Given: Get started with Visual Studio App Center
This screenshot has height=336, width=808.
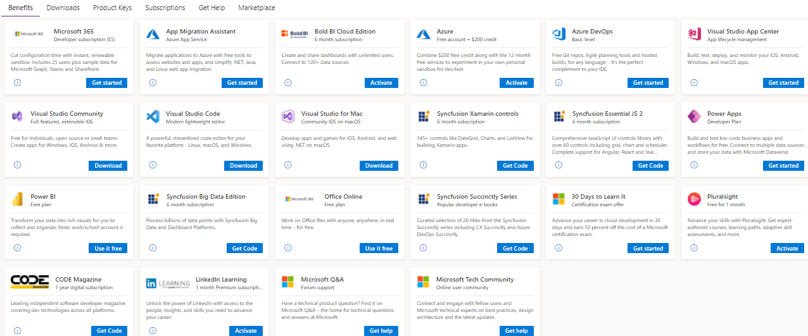Looking at the screenshot, I should pyautogui.click(x=784, y=83).
